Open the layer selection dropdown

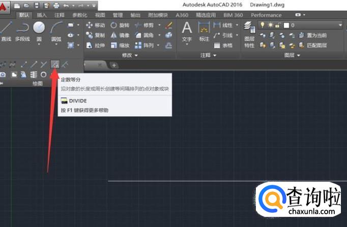click(340, 25)
